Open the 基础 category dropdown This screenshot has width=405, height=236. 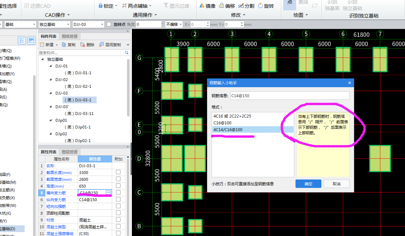pos(20,24)
